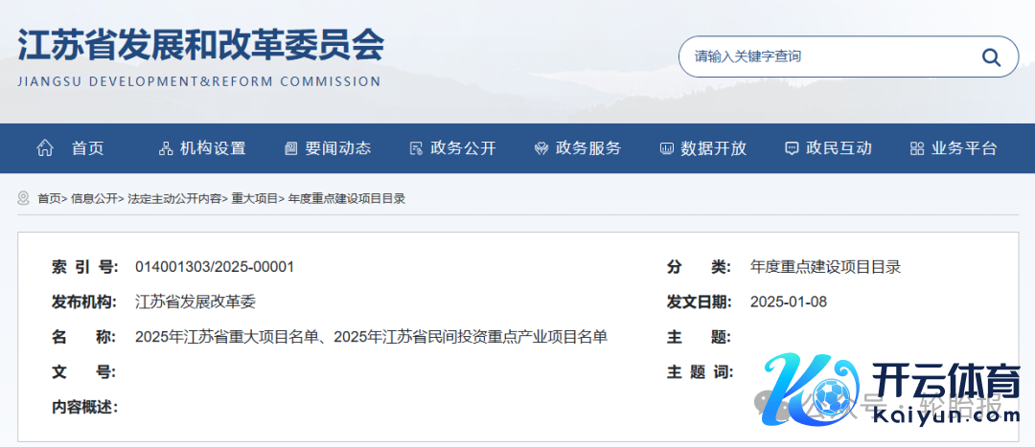The width and height of the screenshot is (1035, 447).
Task: Click the 政务公开 document icon
Action: tap(416, 148)
